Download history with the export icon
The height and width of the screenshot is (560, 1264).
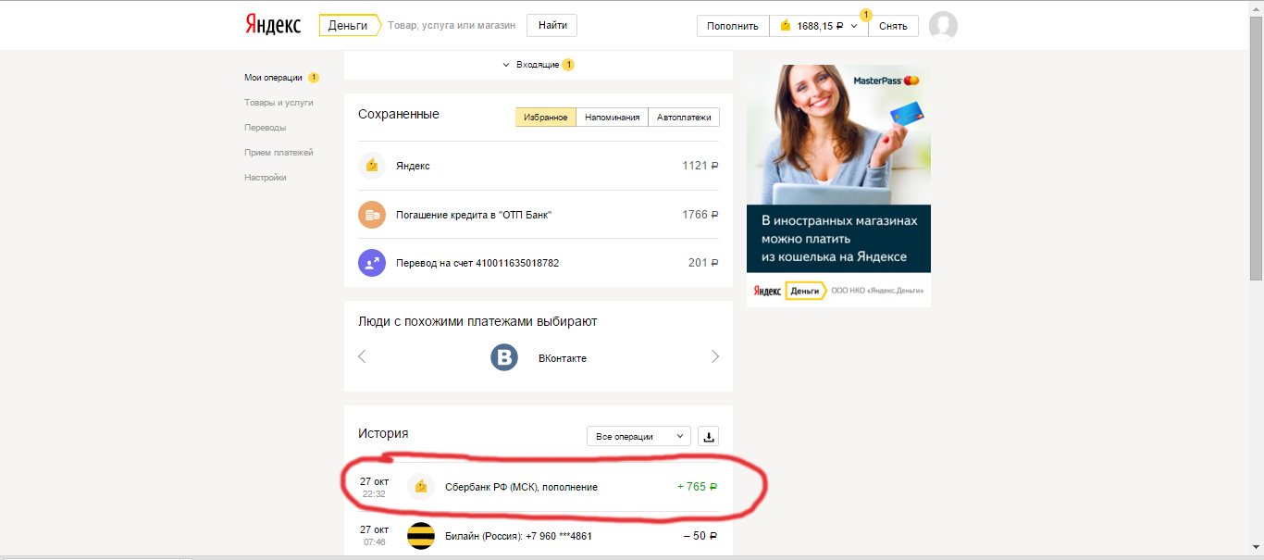click(709, 437)
